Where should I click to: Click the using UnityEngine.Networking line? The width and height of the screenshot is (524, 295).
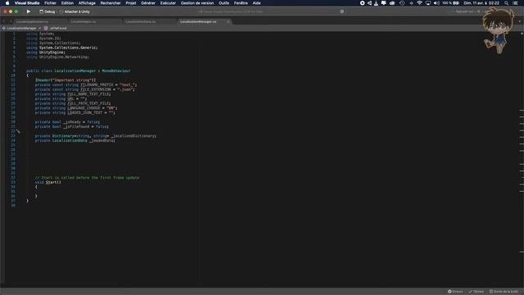pyautogui.click(x=57, y=57)
